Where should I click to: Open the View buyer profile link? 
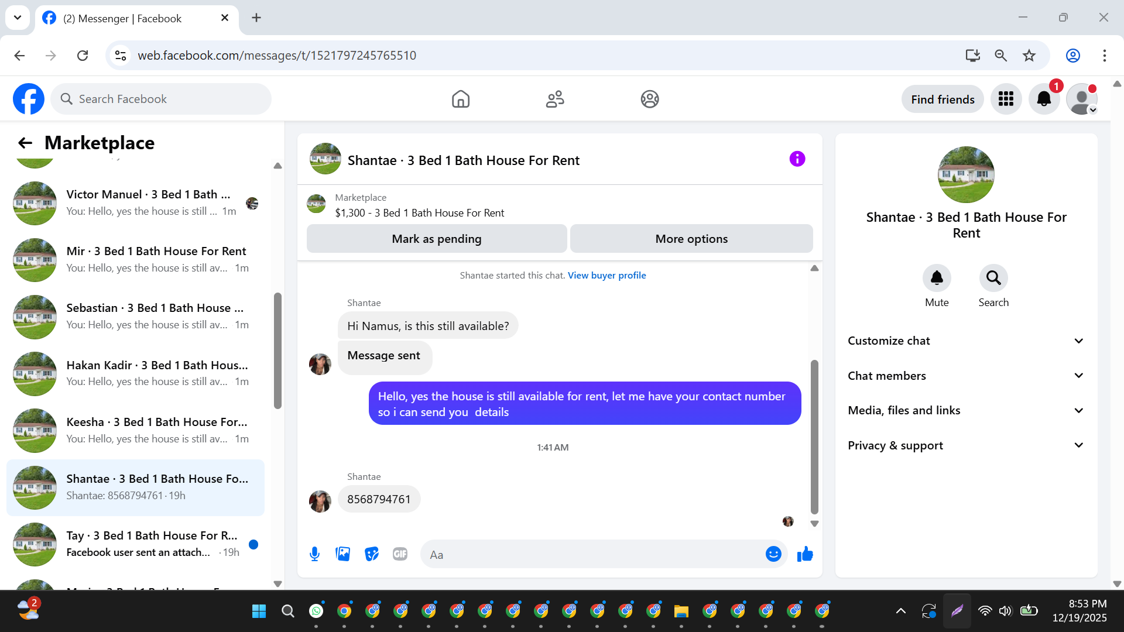[606, 275]
